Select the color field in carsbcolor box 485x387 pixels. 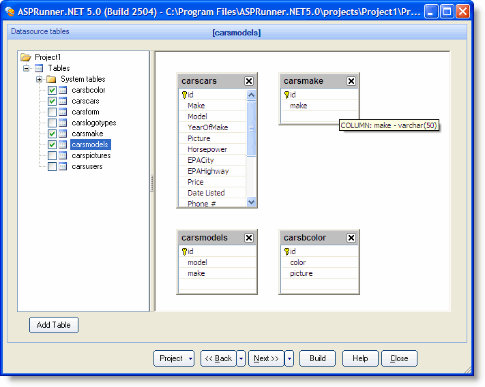click(319, 262)
